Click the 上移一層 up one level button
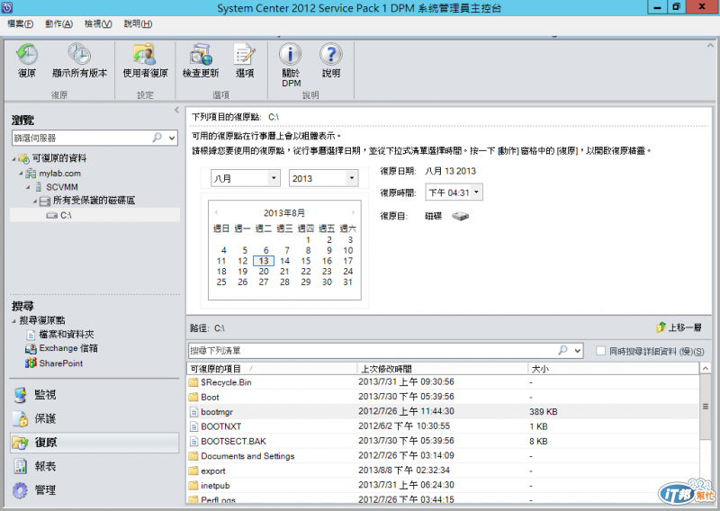Screen dimensions: 720x511 point(679,327)
